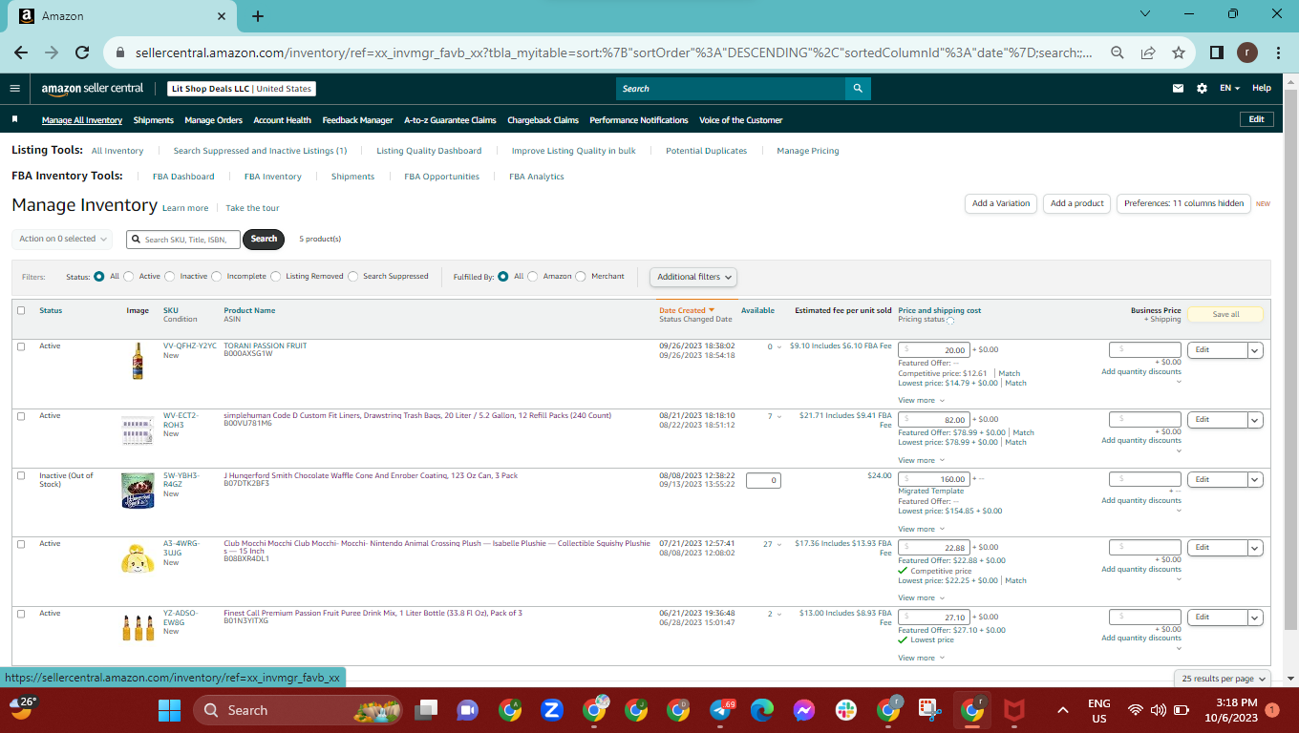Click the Add a Variation button
The height and width of the screenshot is (733, 1299).
coord(1001,203)
